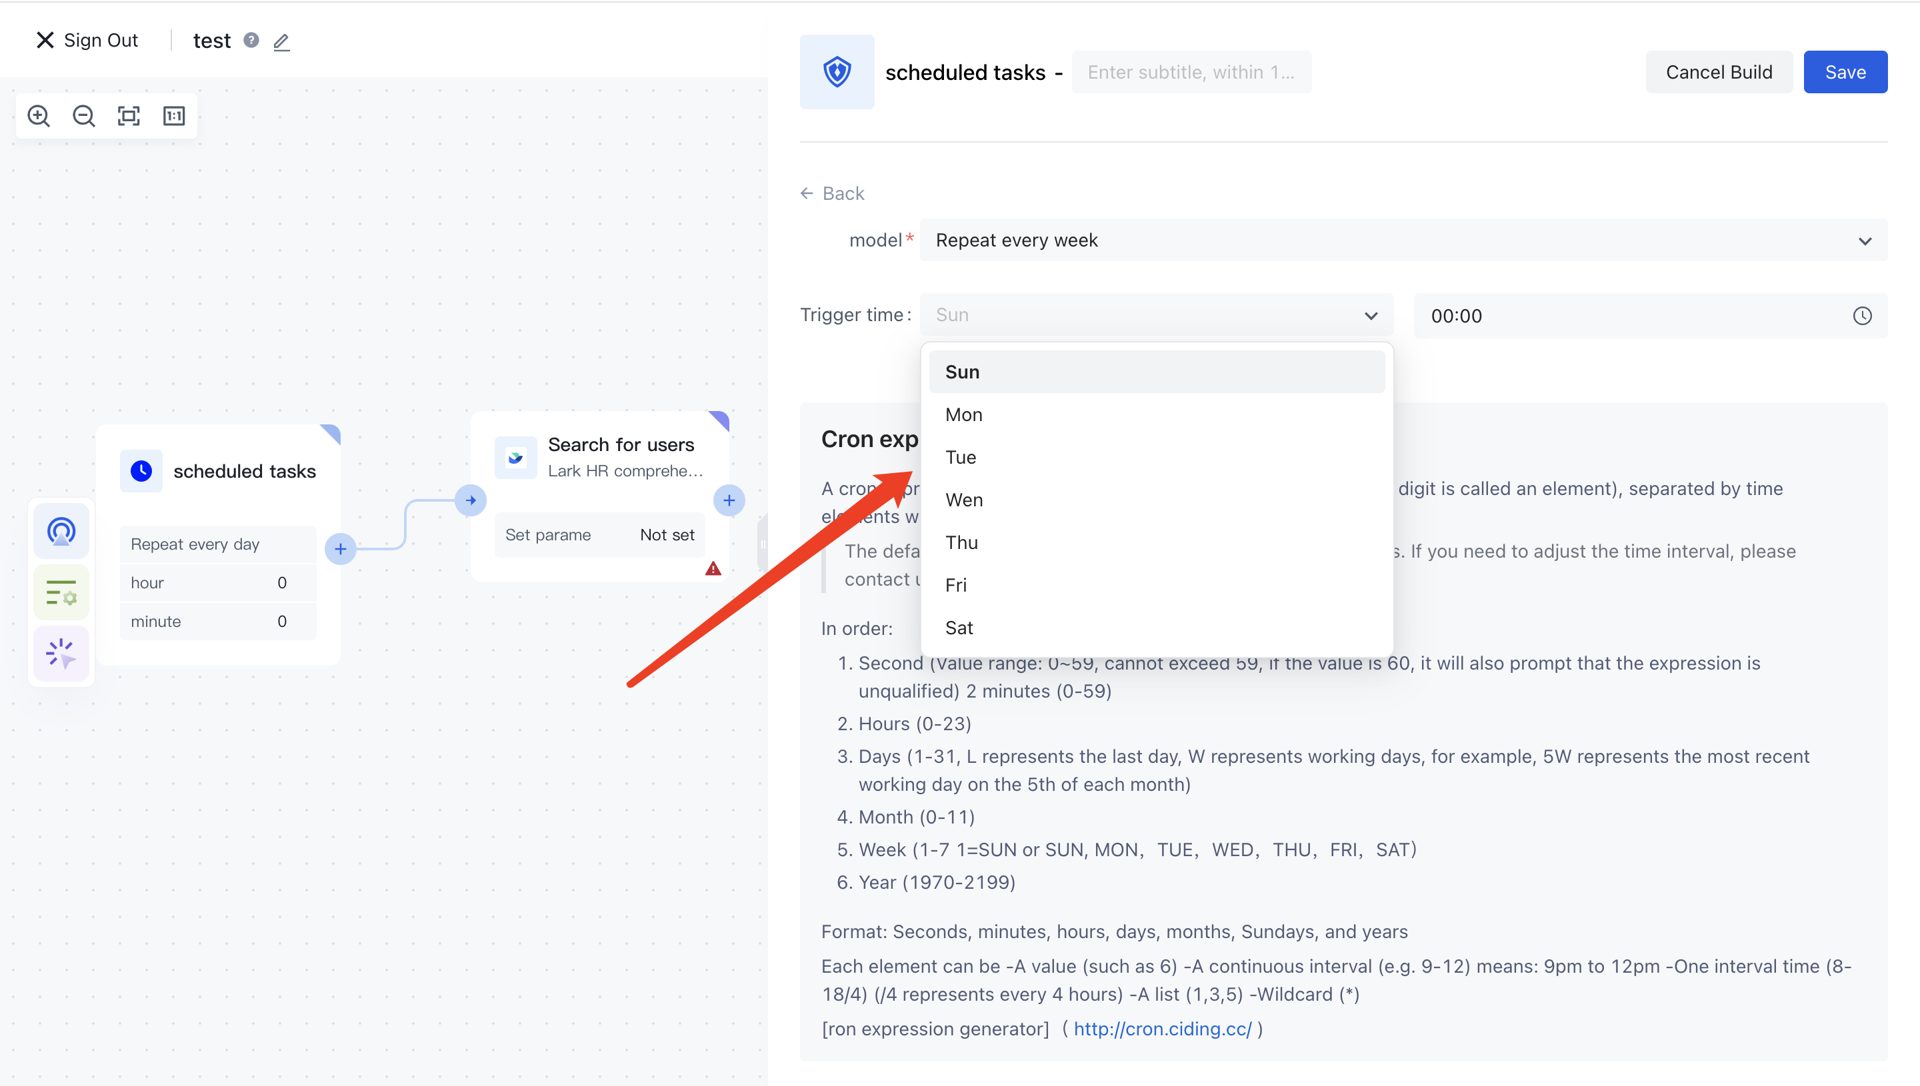1920x1086 pixels.
Task: Choose Fri from the day list
Action: [x=956, y=585]
